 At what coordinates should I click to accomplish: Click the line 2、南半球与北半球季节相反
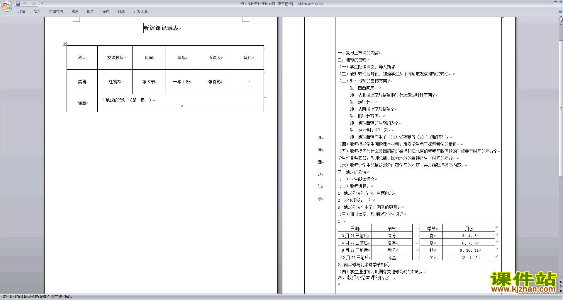tap(363, 265)
